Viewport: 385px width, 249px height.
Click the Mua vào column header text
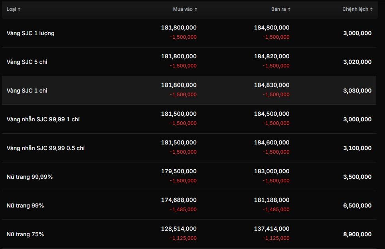click(183, 9)
